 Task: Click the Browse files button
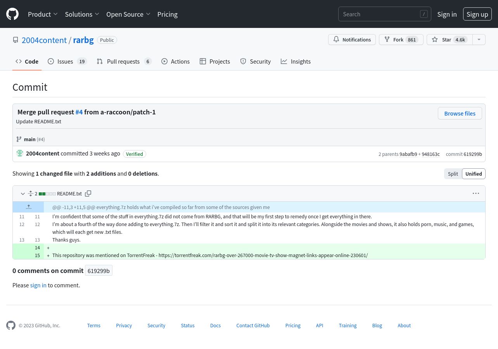coord(460,113)
